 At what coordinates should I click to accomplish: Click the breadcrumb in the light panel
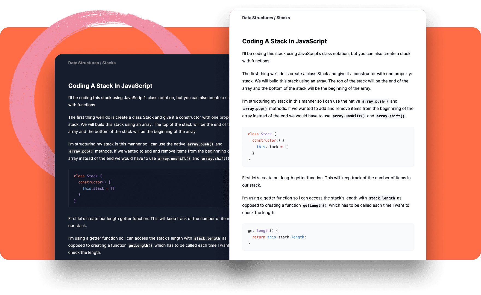[266, 18]
